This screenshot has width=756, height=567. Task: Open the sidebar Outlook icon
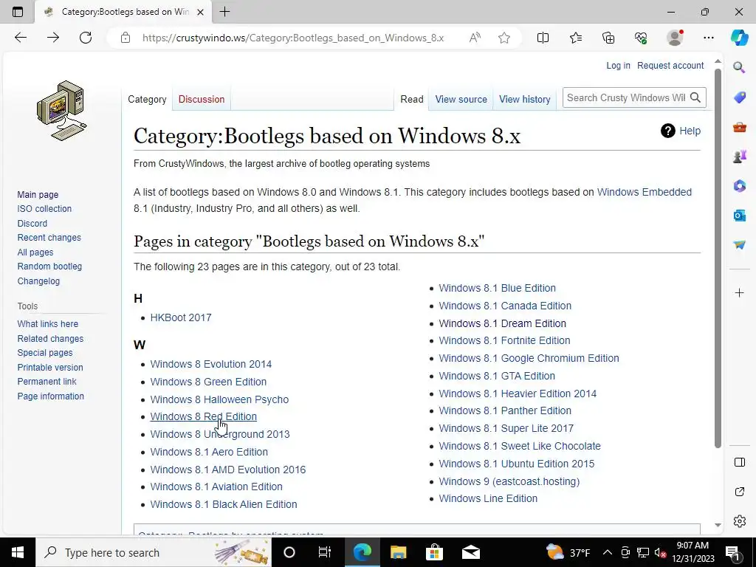pos(739,215)
